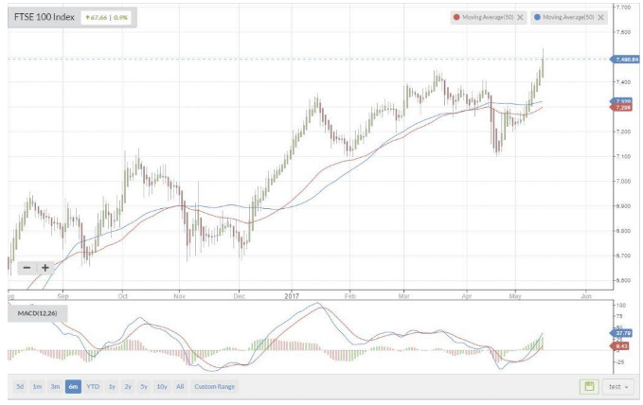Zoom in with the plus button
Image resolution: width=643 pixels, height=405 pixels.
[x=45, y=268]
